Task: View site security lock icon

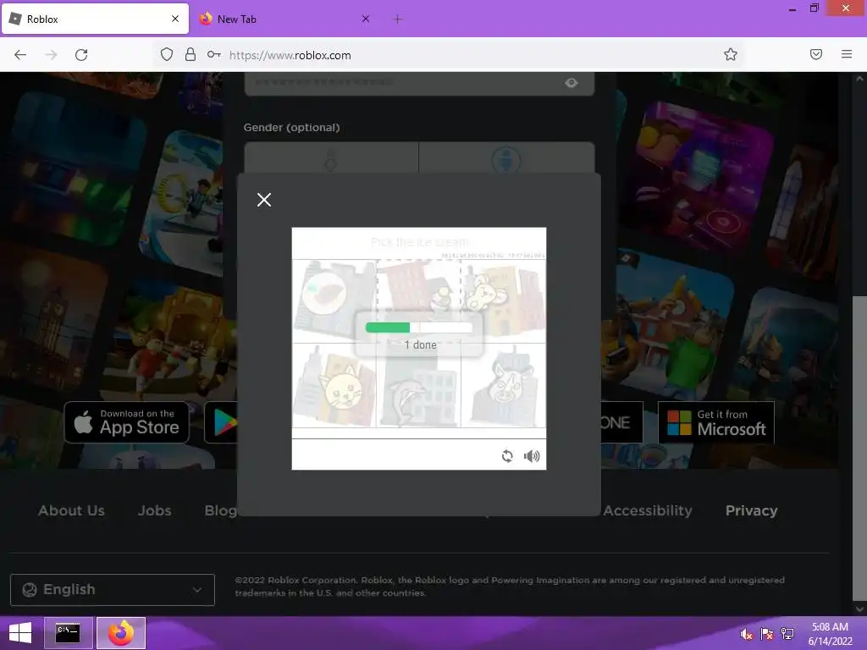Action: [191, 54]
